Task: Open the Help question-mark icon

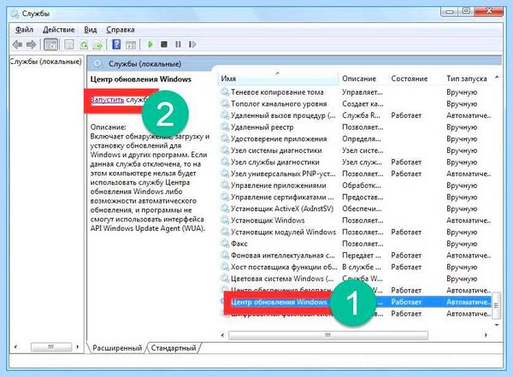Action: tap(116, 44)
